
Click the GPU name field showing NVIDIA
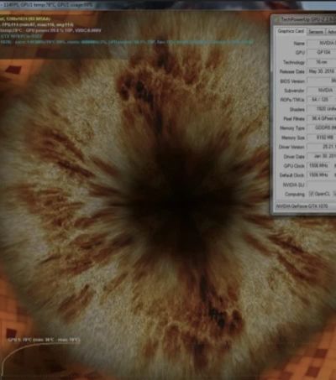click(x=322, y=43)
